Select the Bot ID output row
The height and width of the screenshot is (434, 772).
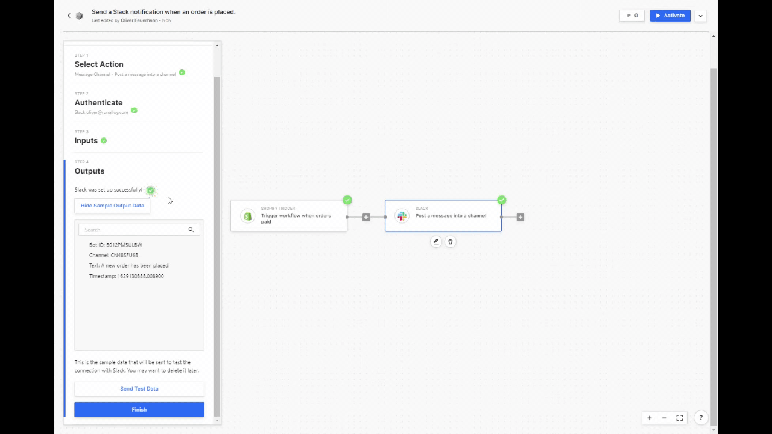point(116,245)
